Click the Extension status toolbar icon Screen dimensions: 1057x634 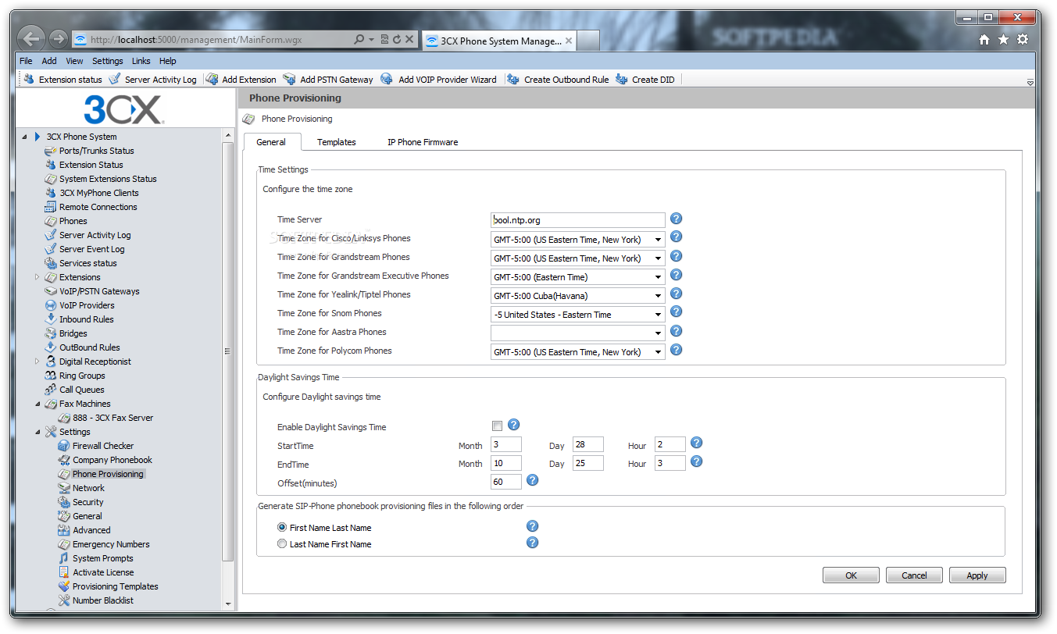29,79
